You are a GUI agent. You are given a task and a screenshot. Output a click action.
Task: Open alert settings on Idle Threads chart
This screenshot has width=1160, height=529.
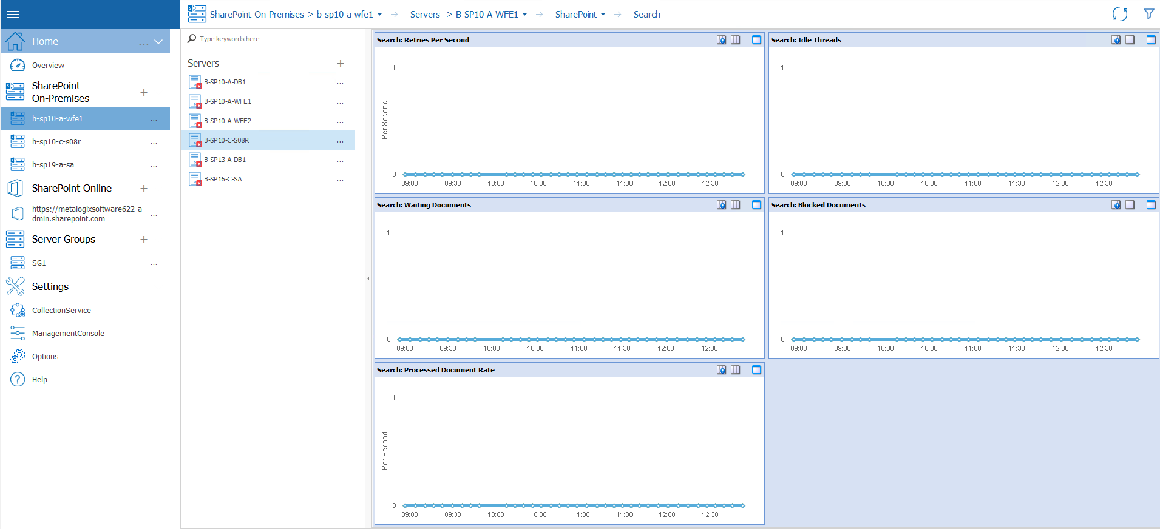click(1116, 40)
